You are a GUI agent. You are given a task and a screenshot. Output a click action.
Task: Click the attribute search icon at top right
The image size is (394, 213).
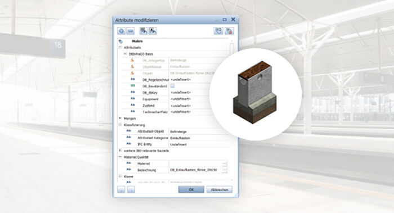tap(218, 31)
